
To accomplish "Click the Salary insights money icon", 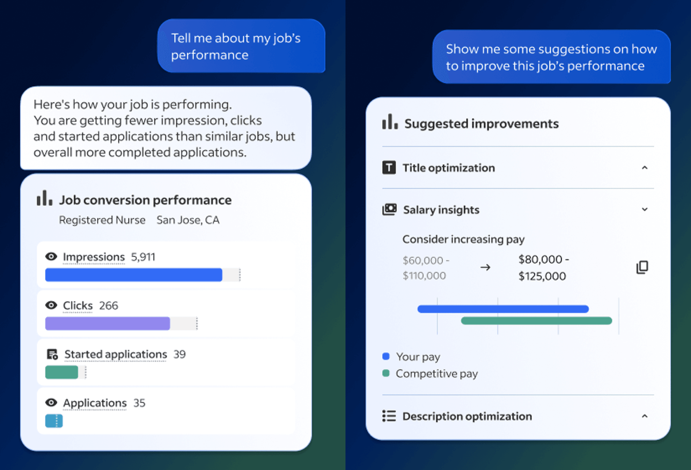I will pos(390,210).
